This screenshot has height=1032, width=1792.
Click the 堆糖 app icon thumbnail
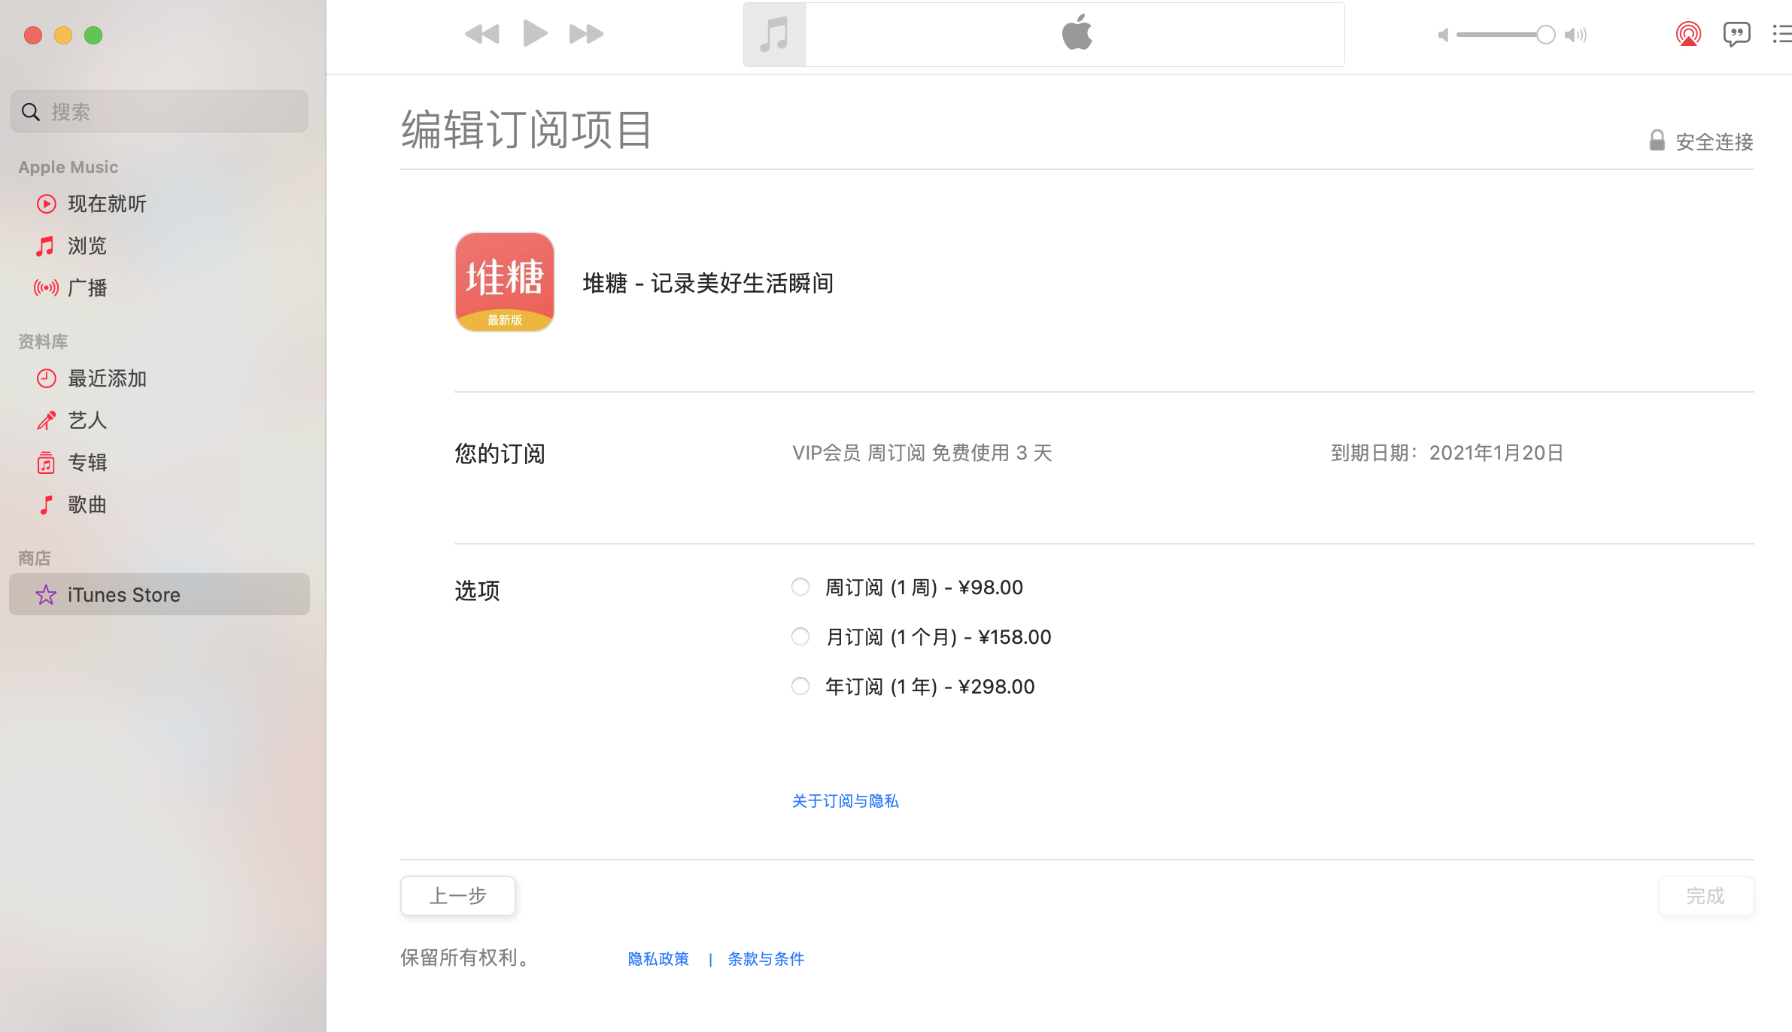click(x=505, y=282)
